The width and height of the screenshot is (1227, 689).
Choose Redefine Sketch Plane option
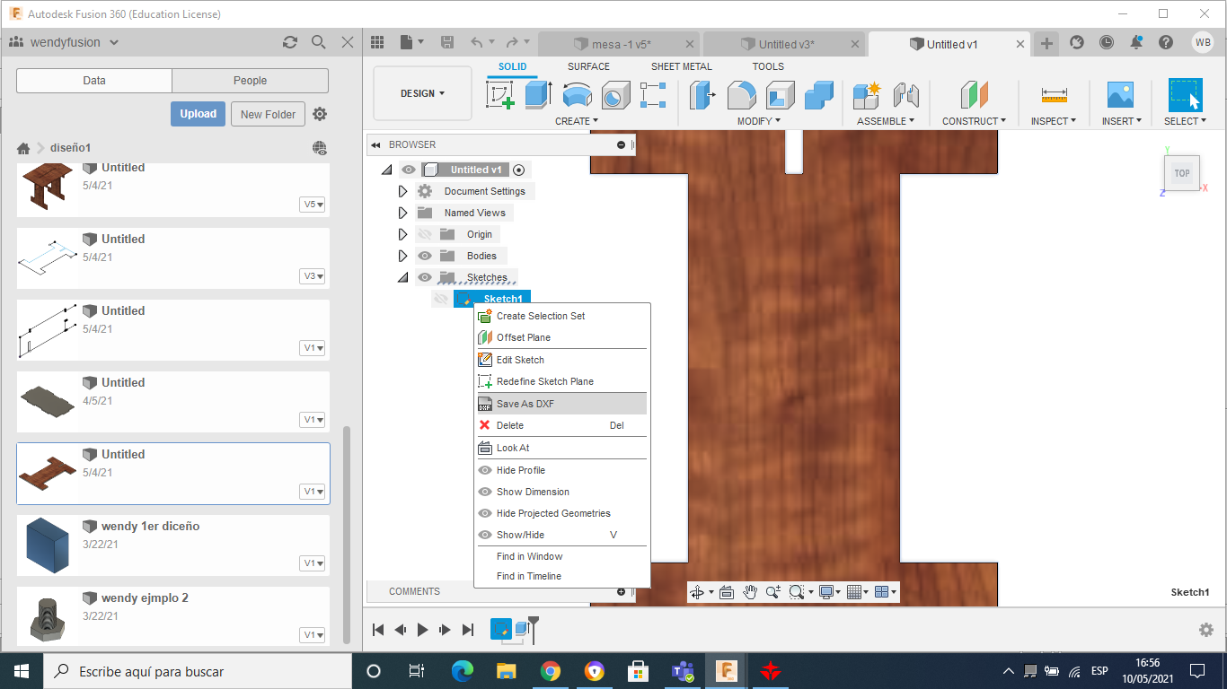coord(561,381)
